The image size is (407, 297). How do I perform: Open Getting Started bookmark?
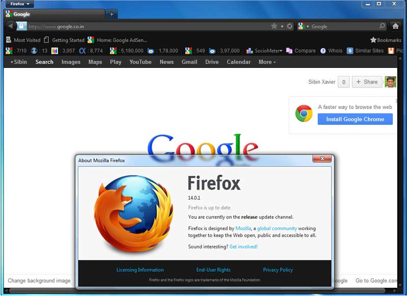click(64, 40)
